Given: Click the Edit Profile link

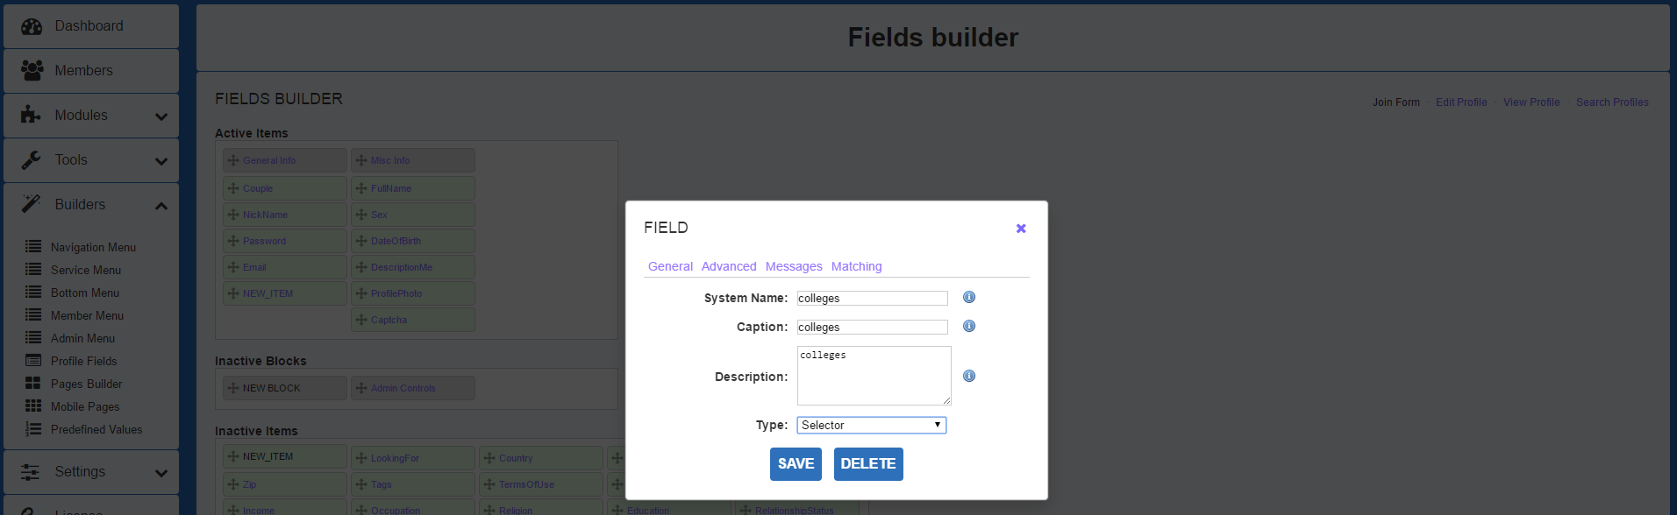Looking at the screenshot, I should tap(1461, 102).
